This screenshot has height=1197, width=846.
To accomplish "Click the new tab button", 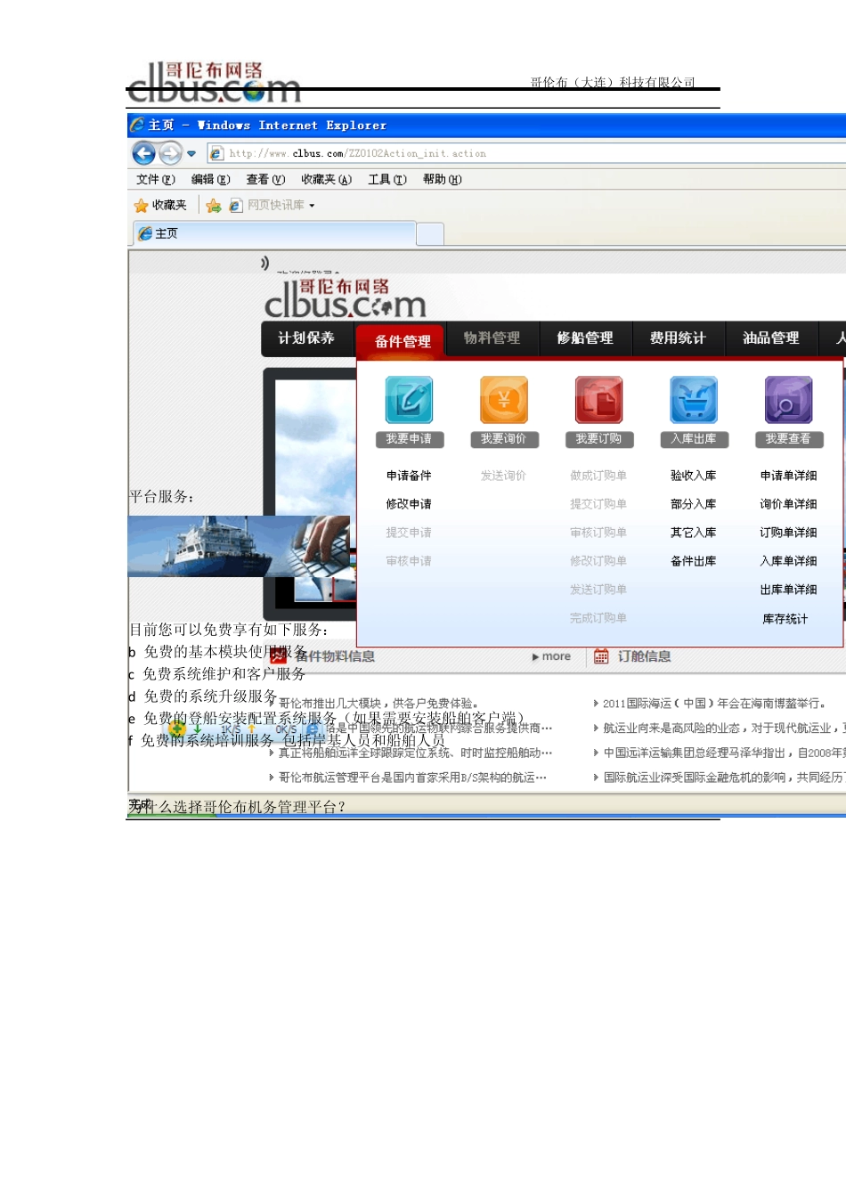I will pos(430,233).
